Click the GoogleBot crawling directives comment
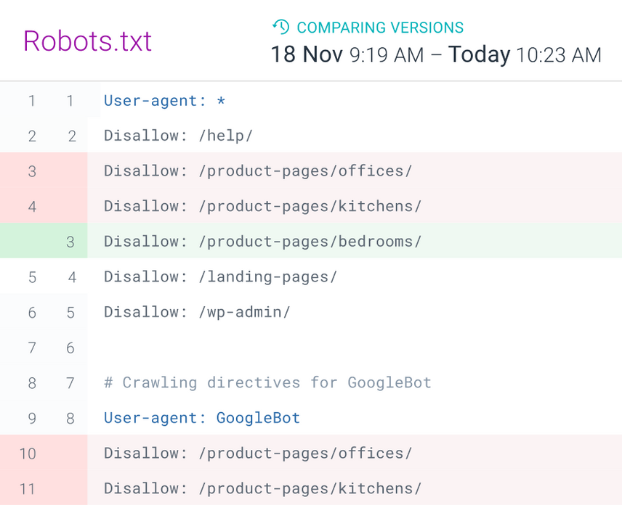 [x=267, y=382]
